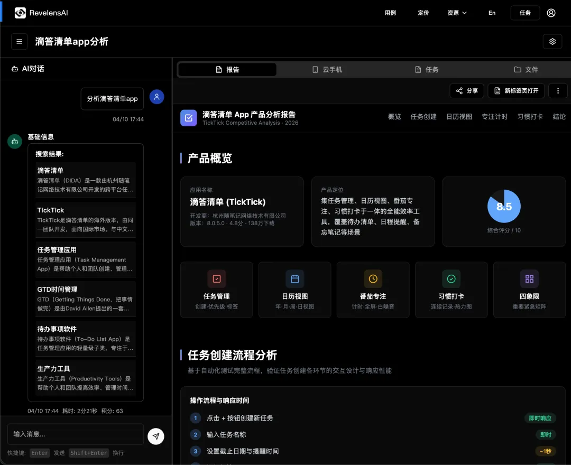Switch to the 任务 panel tab
The image size is (571, 465).
pos(427,70)
